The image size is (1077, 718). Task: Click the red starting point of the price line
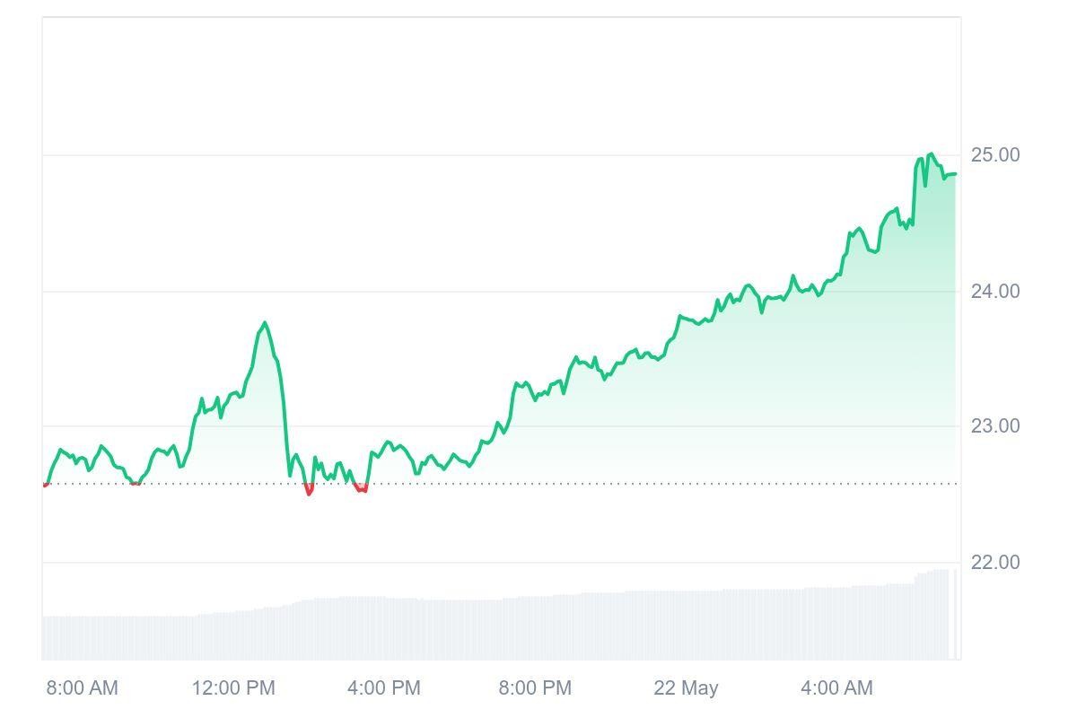(x=45, y=485)
